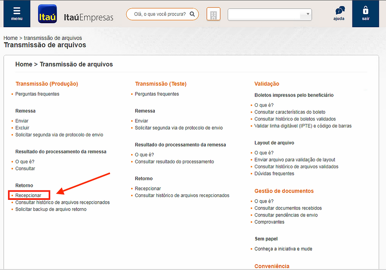
Task: Open Consultar documentos recebidos
Action: pos(288,208)
